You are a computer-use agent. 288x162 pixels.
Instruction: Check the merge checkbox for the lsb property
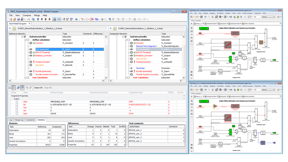pyautogui.click(x=17, y=105)
